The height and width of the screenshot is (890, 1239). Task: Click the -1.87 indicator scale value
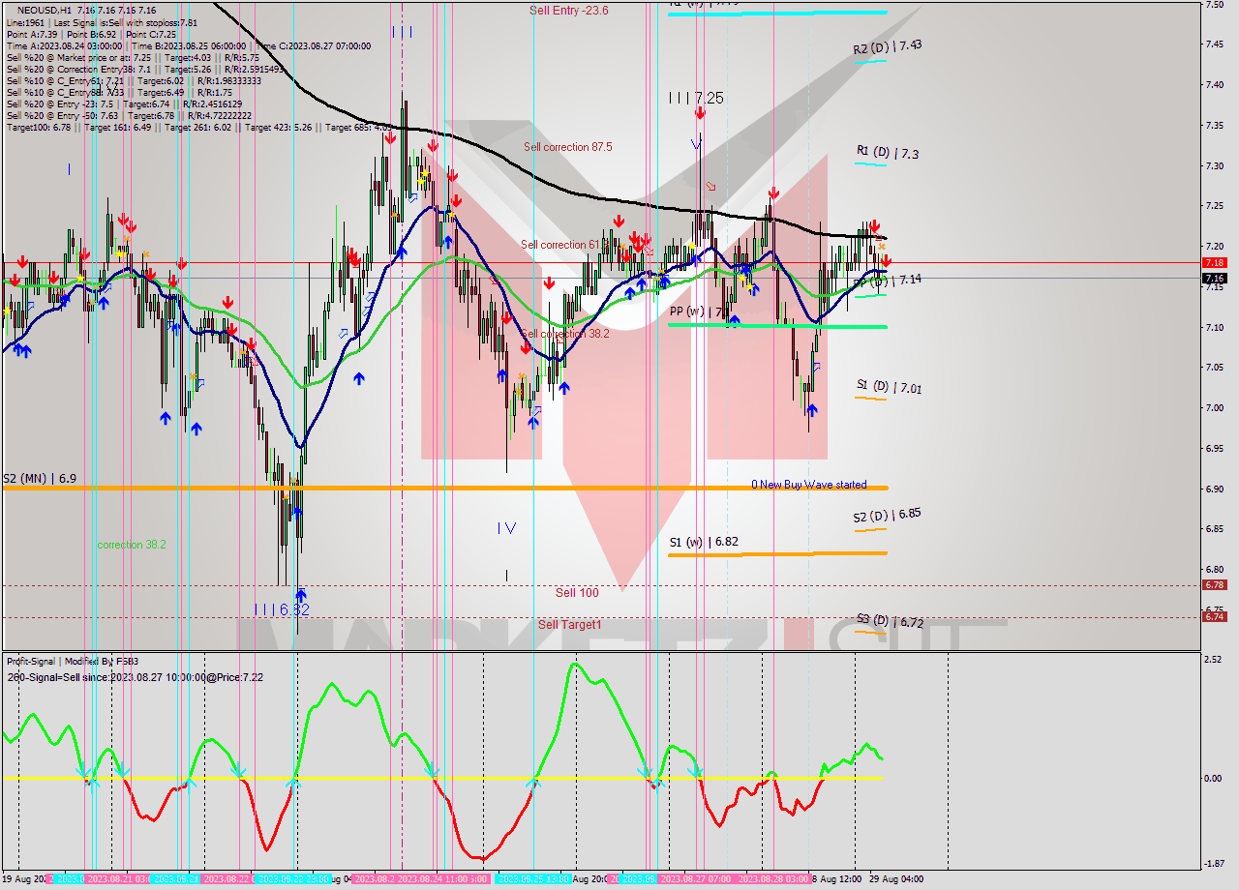tap(1213, 865)
